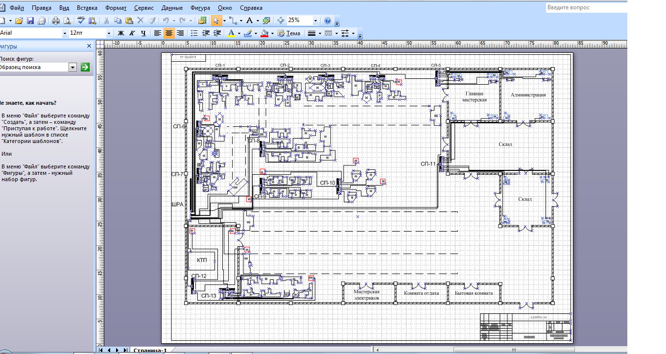Viewport: 666px width, 354px height.
Task: Undo the last action
Action: coord(166,21)
